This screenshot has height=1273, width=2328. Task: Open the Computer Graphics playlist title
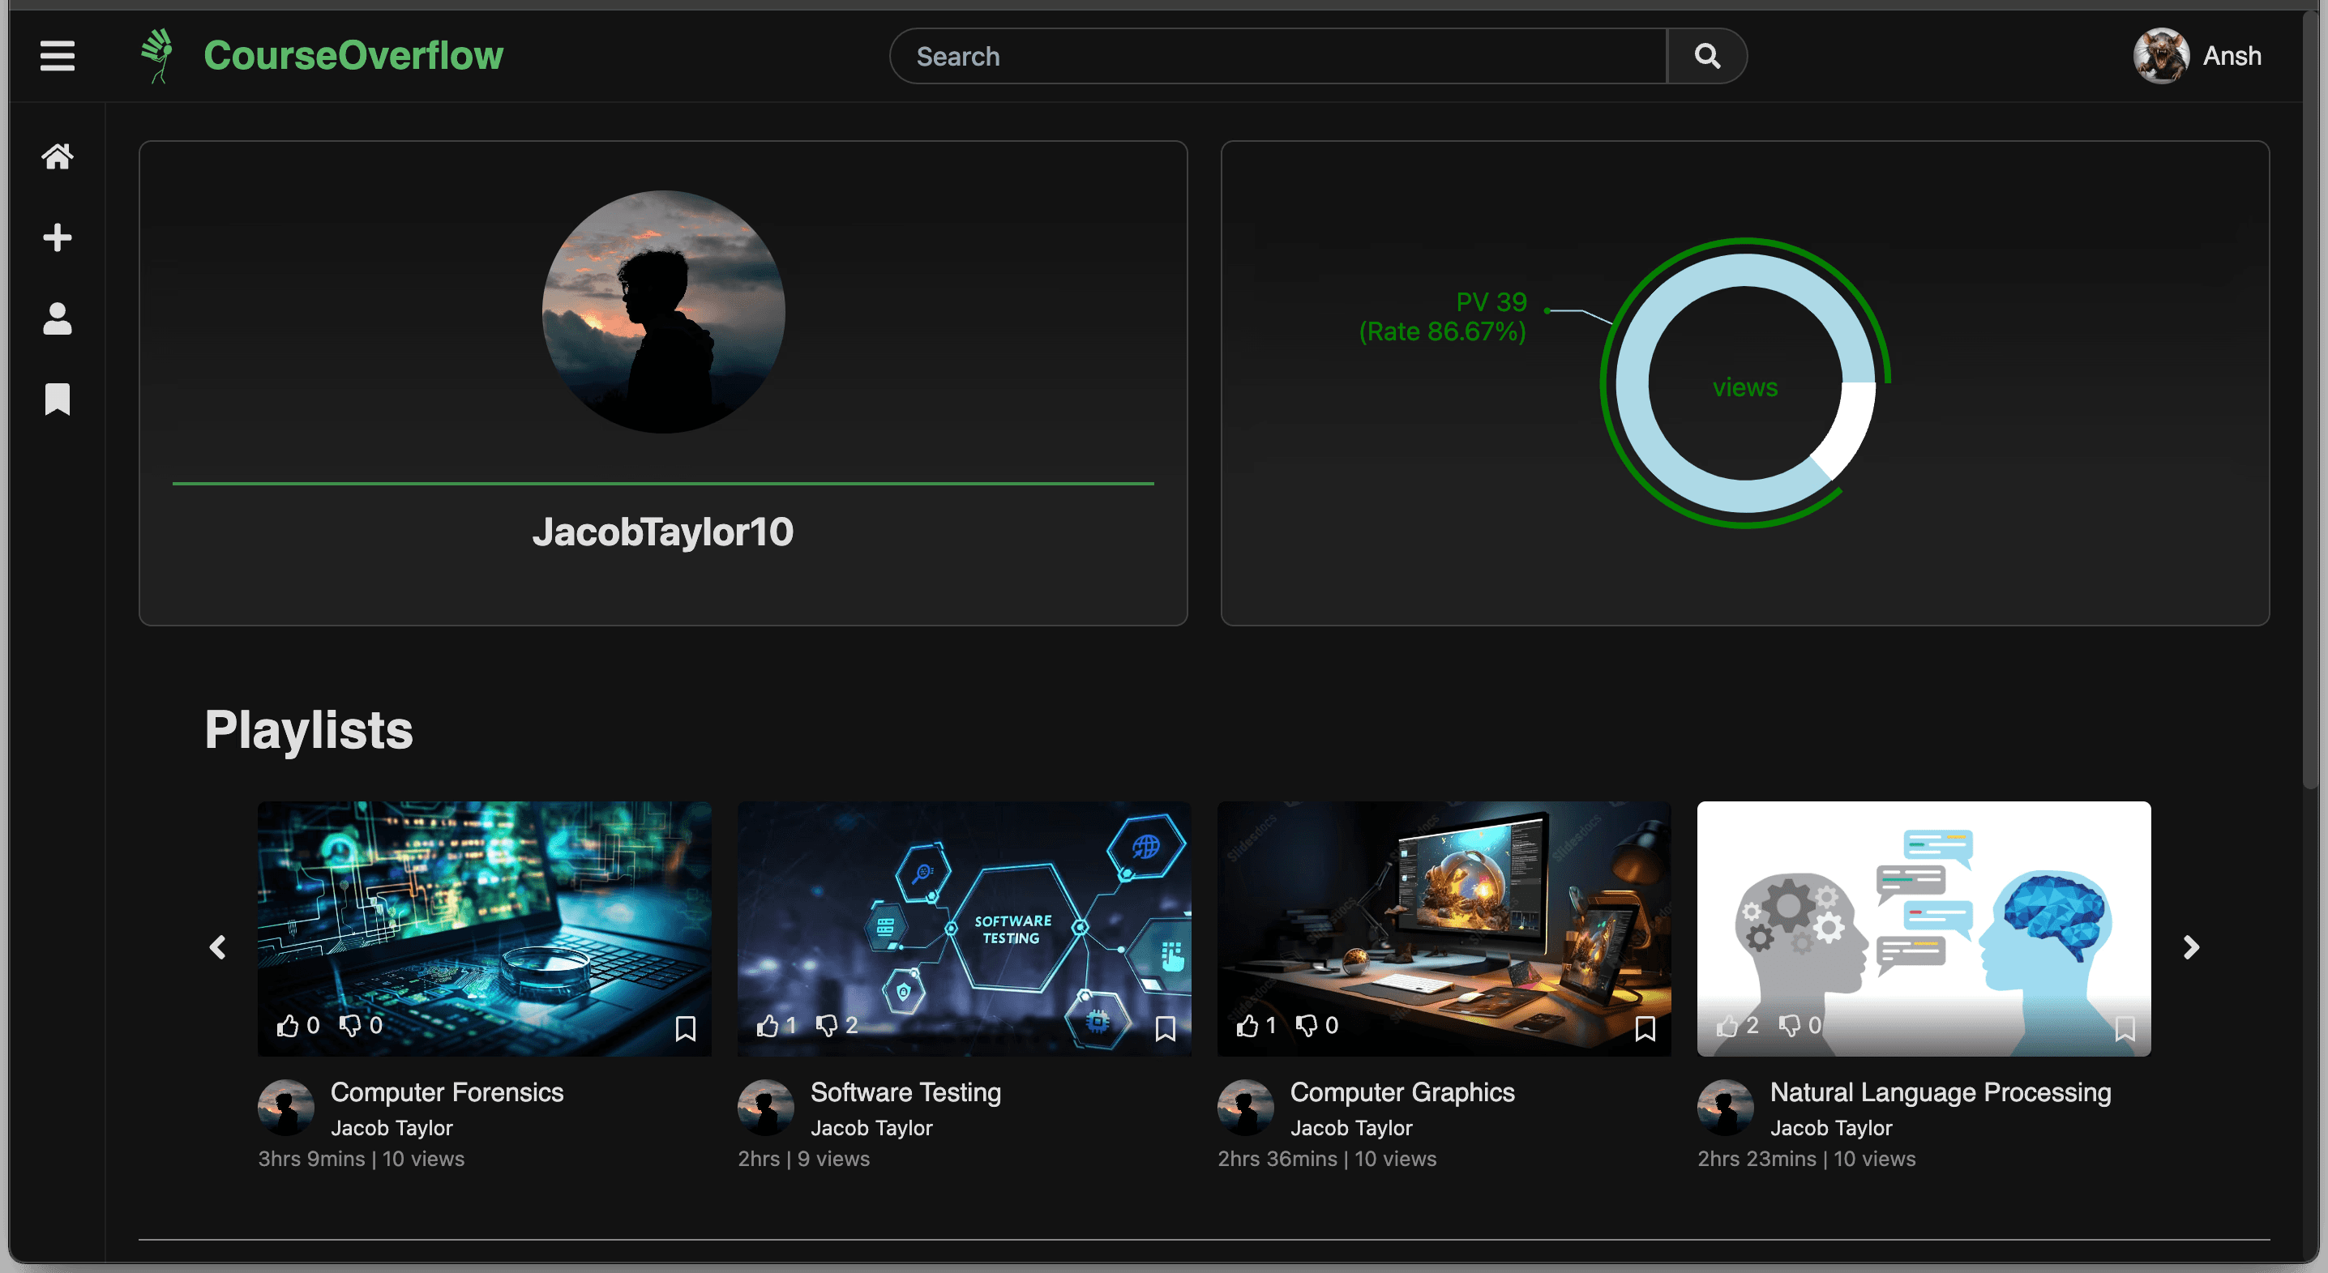pos(1402,1092)
